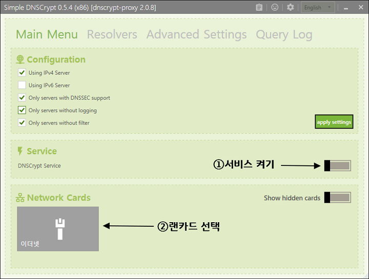Enable Using IPv6 Server checkbox
The image size is (369, 279).
[22, 85]
